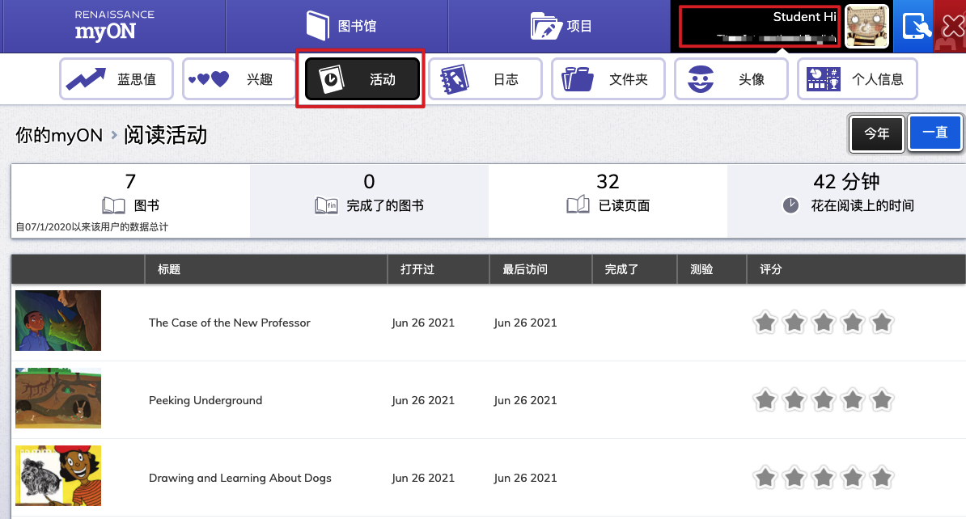Click last visit date of New Professor

pos(525,323)
